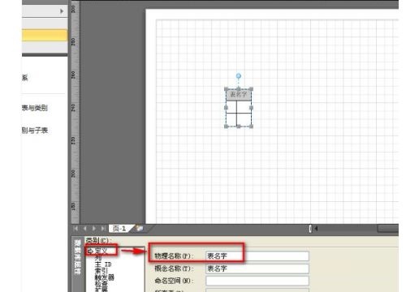The width and height of the screenshot is (406, 292).
Task: Select the yellow highlighted shapes panel item
Action: (x=45, y=36)
